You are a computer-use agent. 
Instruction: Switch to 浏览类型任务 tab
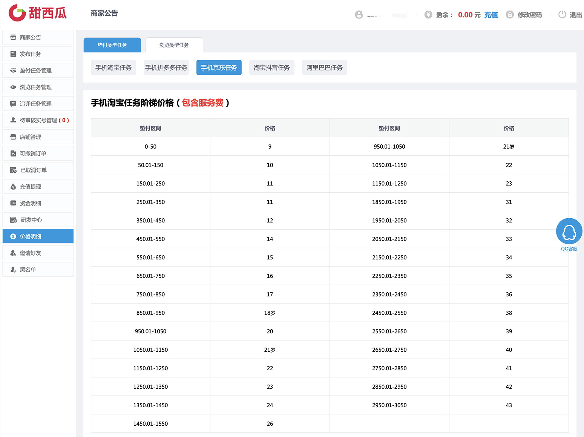coord(174,45)
